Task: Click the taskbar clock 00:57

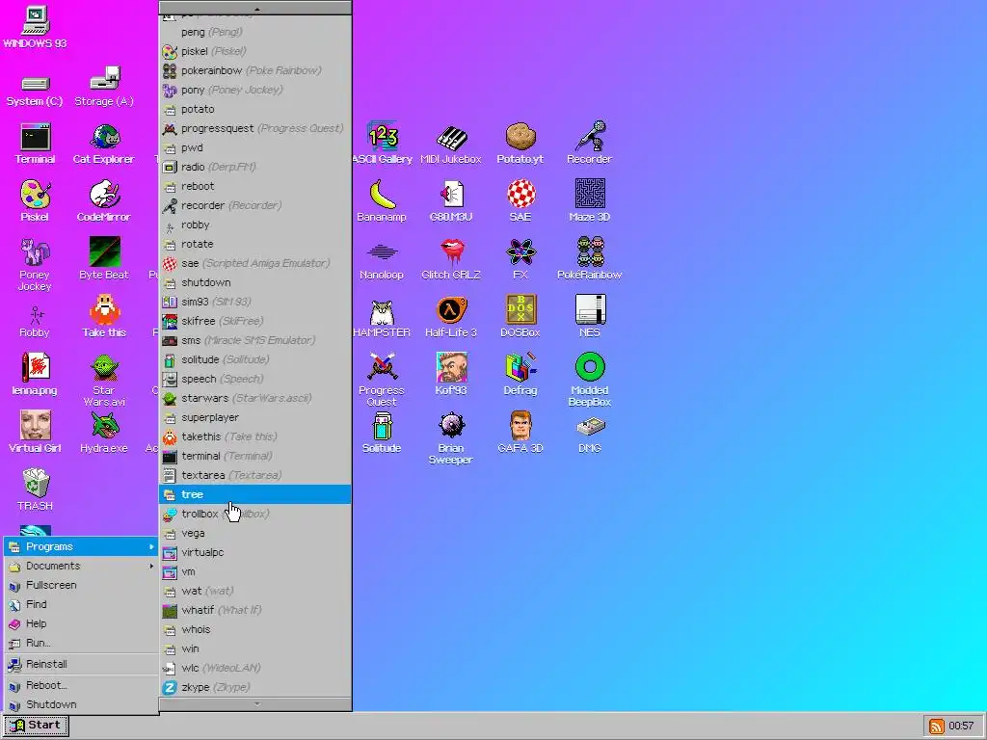Action: [961, 727]
